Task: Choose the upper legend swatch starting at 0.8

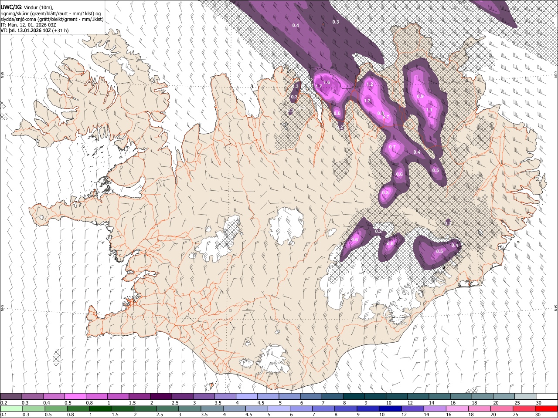Action: click(97, 397)
